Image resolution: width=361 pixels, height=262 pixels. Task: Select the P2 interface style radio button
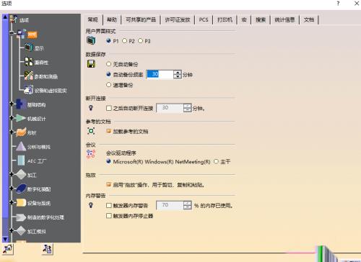pos(124,41)
